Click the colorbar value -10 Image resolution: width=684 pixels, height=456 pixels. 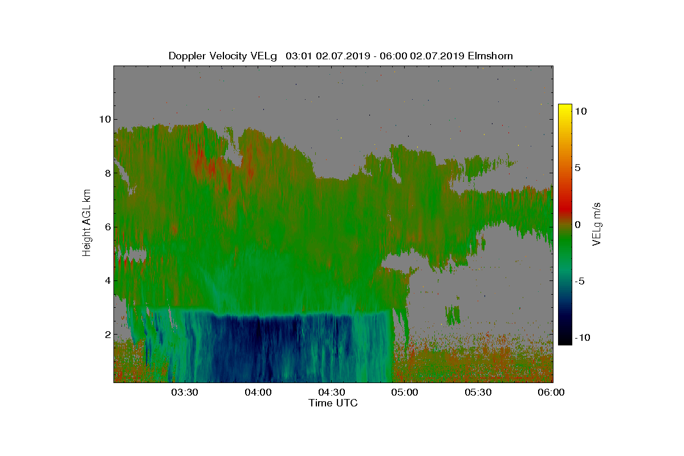[x=582, y=337]
